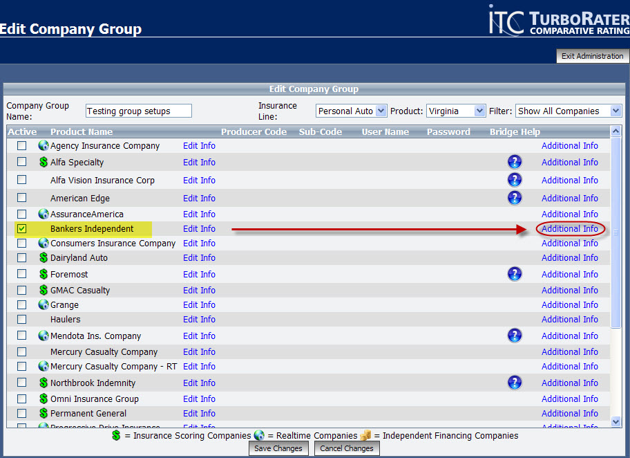
Task: Click Save Changes button
Action: click(278, 448)
